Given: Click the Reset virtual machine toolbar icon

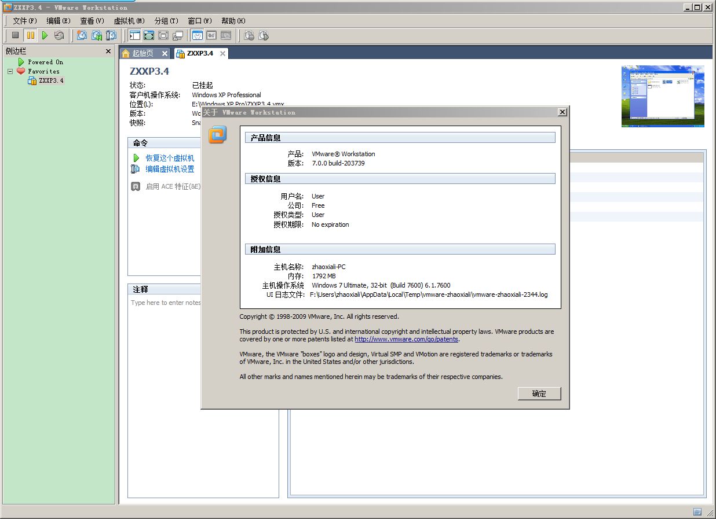Looking at the screenshot, I should coord(59,35).
